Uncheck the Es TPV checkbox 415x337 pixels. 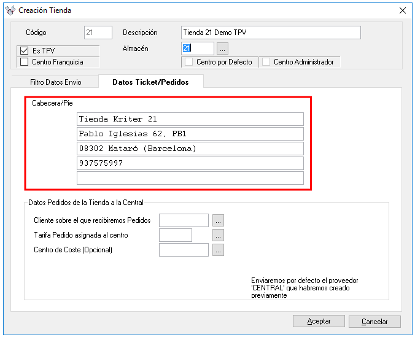click(x=25, y=51)
